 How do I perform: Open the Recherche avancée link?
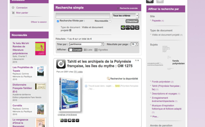coord(128,8)
